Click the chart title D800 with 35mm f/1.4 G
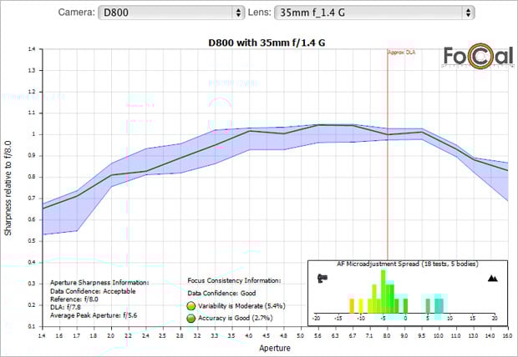518x357 pixels. tap(267, 43)
